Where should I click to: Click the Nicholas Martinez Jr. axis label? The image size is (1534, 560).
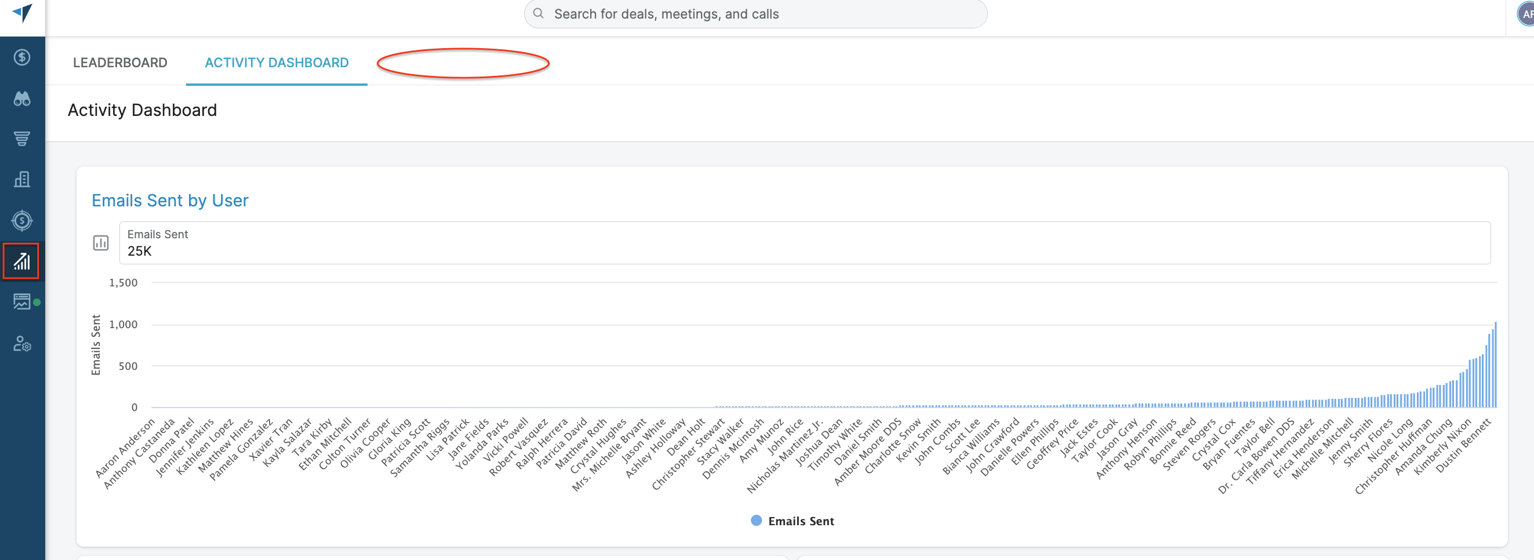[784, 456]
